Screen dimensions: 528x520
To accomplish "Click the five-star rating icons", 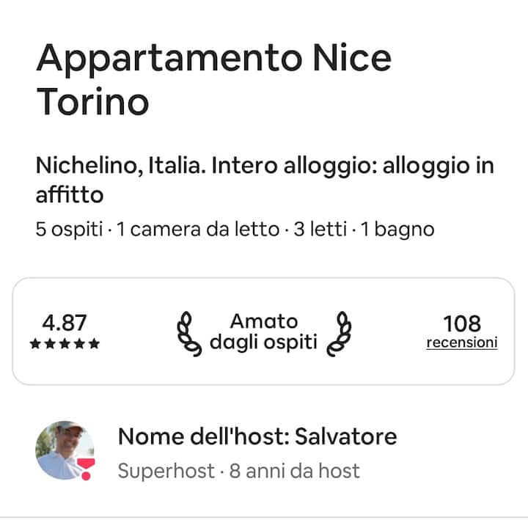I will coord(65,344).
